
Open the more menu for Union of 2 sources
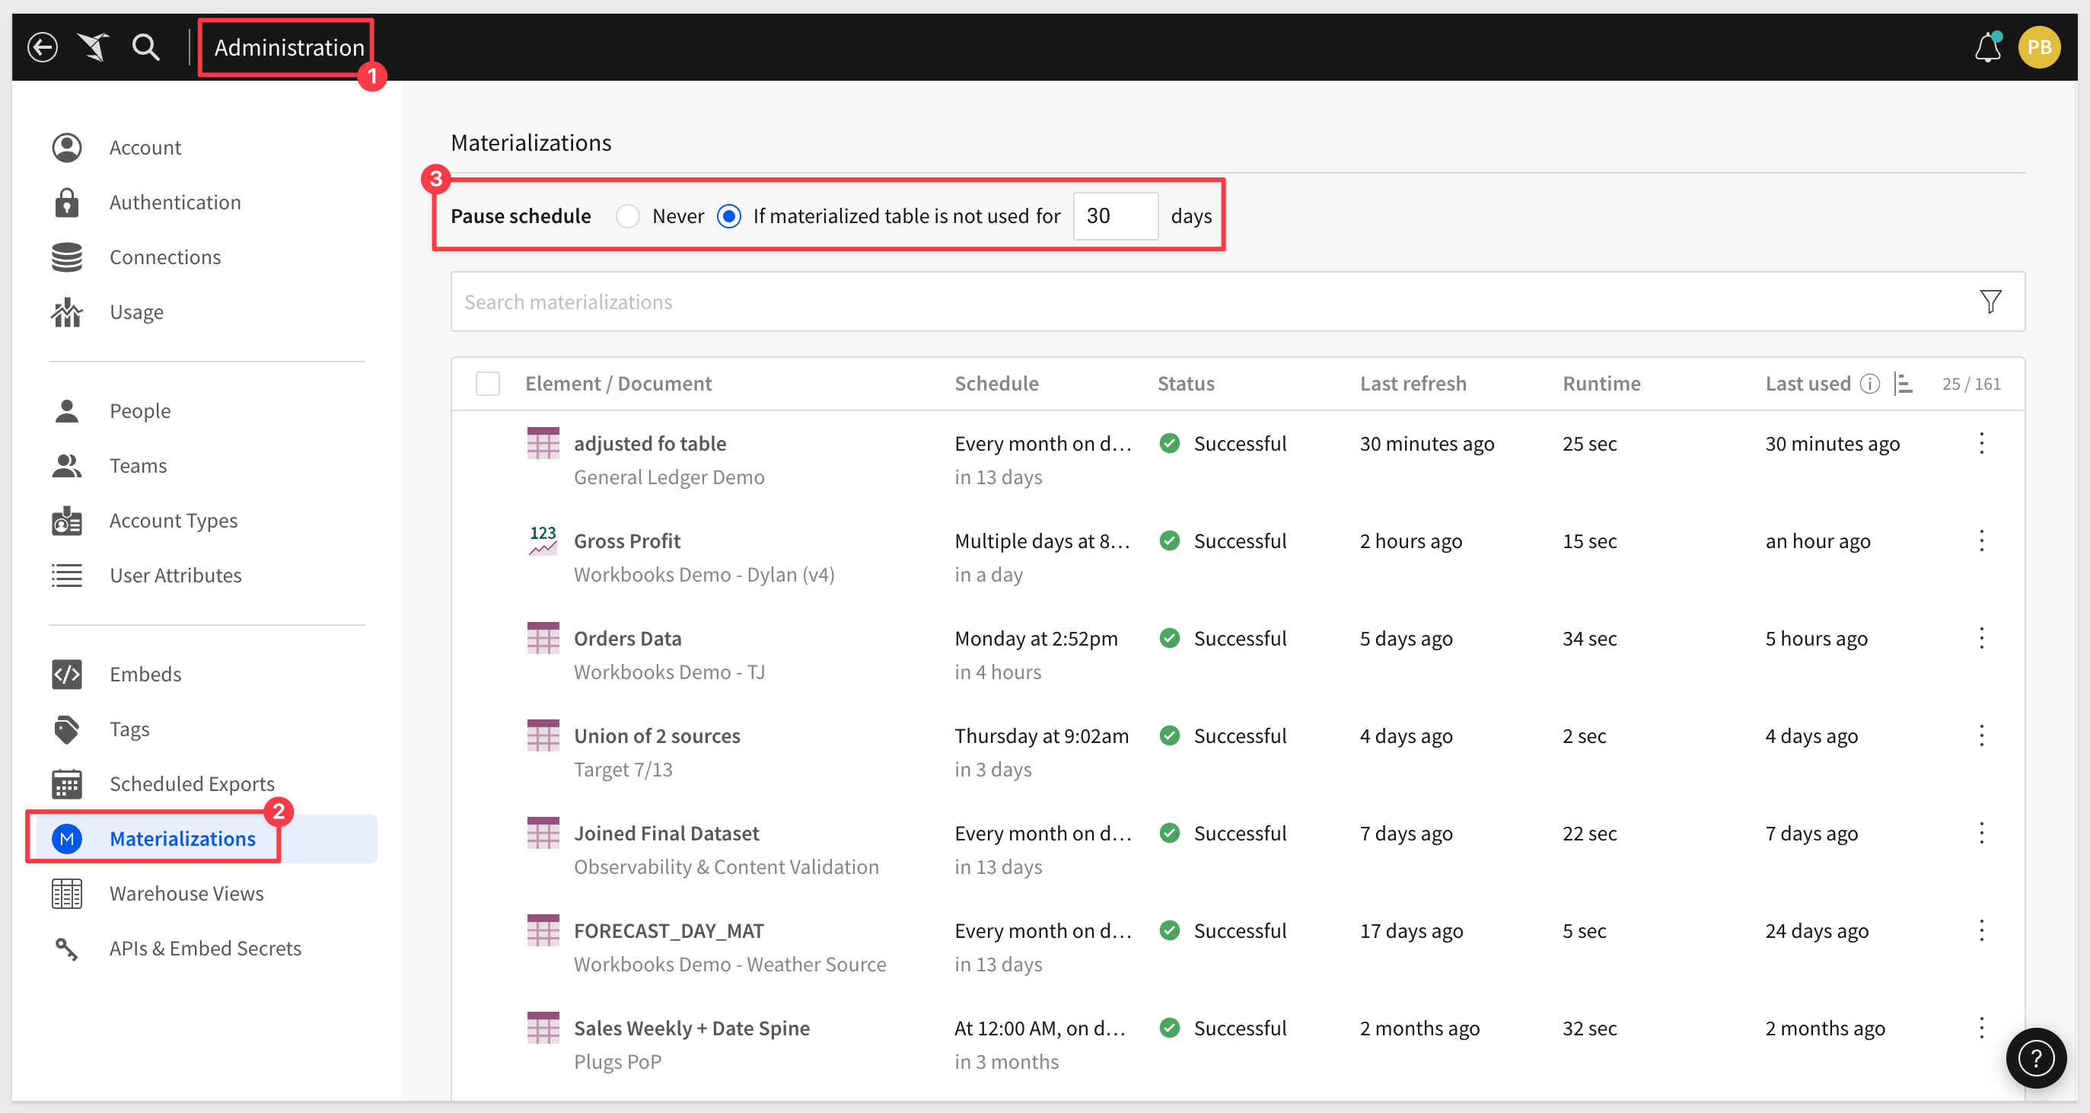click(1981, 735)
